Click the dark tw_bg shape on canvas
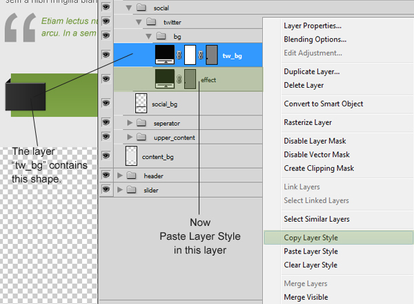The height and width of the screenshot is (304, 414). [26, 95]
